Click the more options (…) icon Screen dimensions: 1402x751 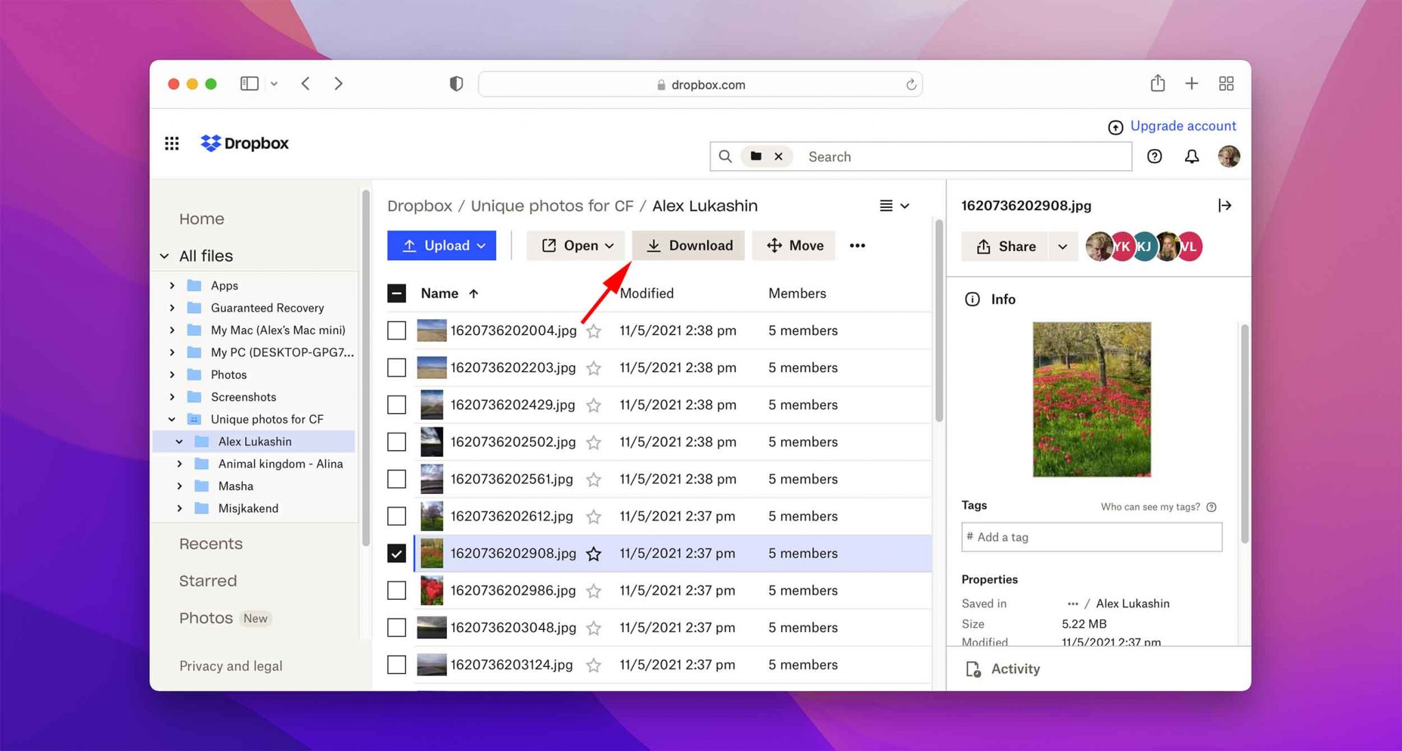pos(857,246)
